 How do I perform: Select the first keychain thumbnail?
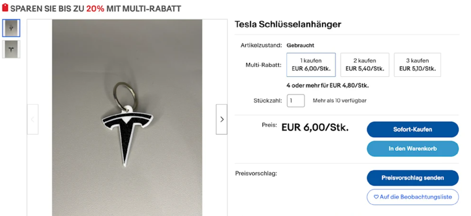click(x=11, y=28)
